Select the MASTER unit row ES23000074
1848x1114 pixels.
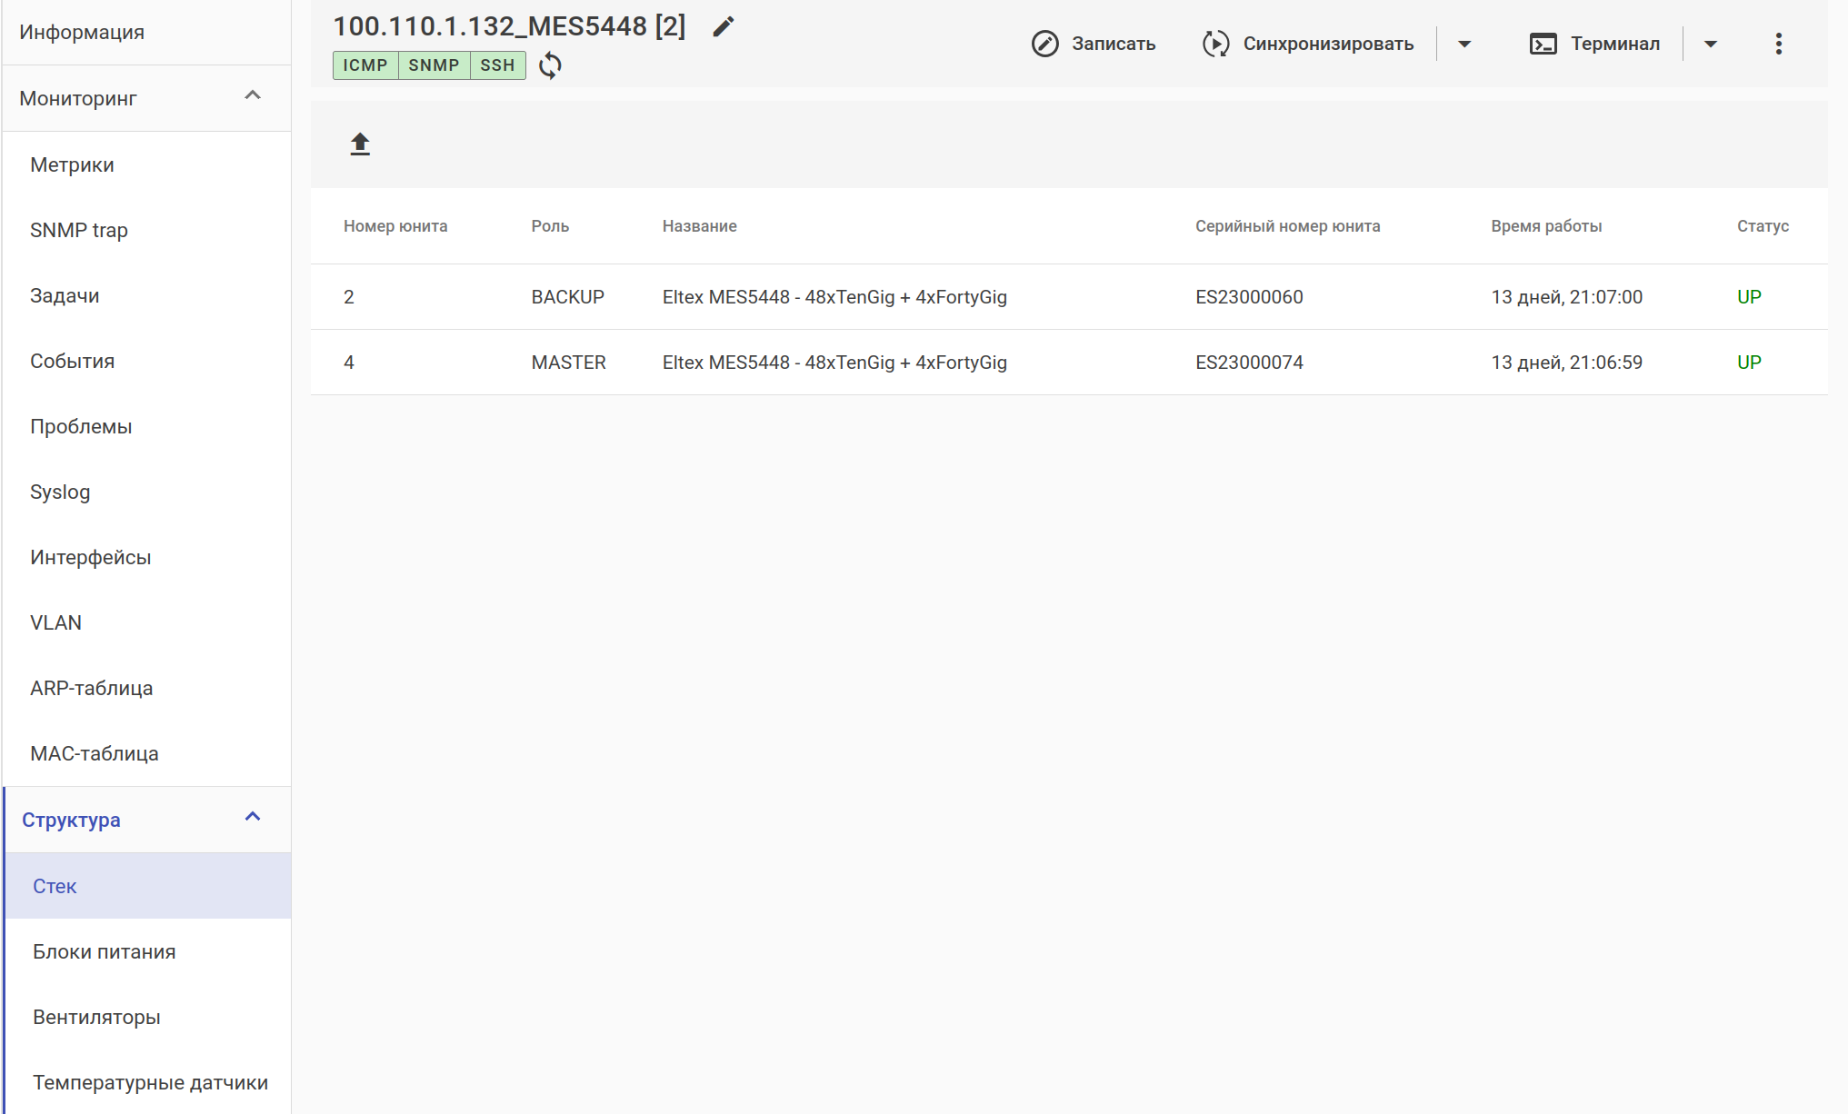click(x=1249, y=363)
